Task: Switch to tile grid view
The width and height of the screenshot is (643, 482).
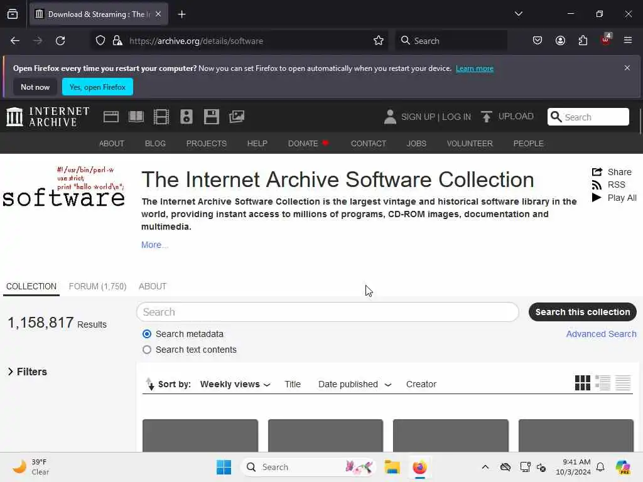Action: pyautogui.click(x=582, y=383)
